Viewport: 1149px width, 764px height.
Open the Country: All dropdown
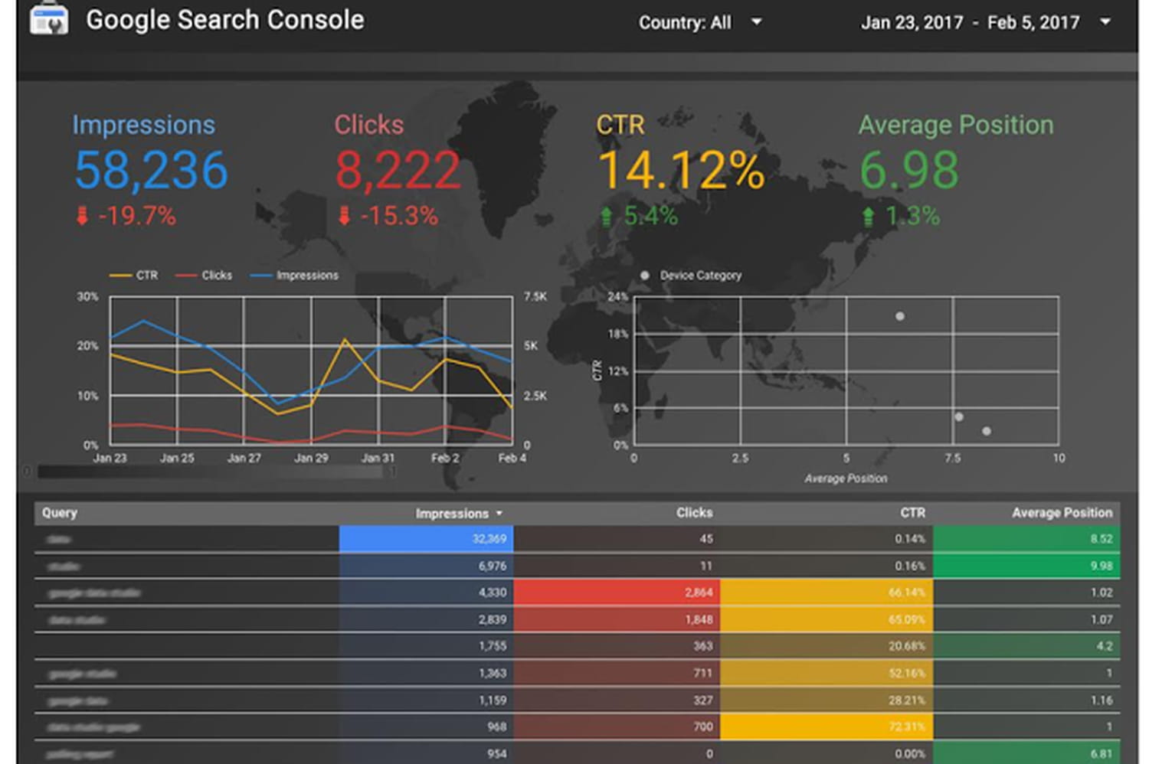700,23
